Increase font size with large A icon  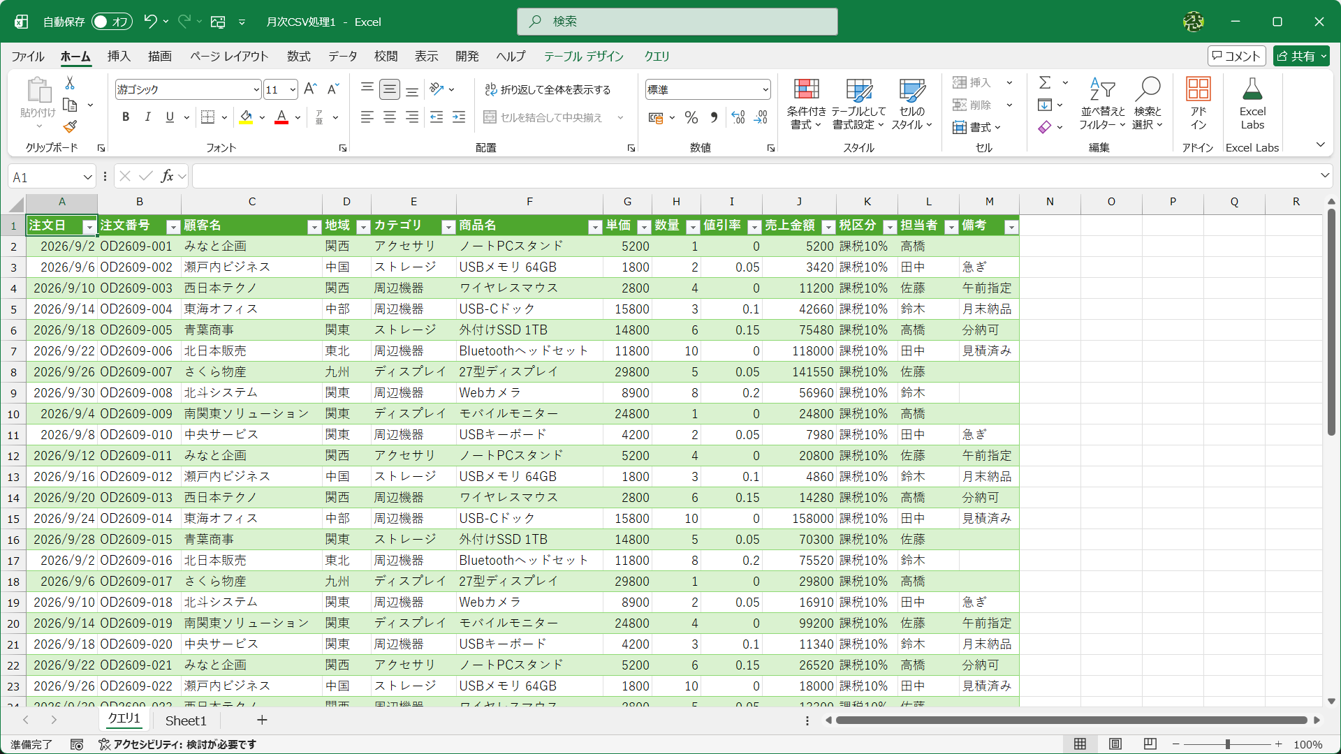coord(311,89)
